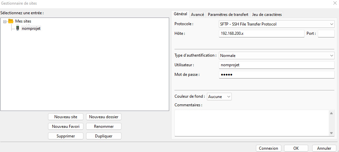Click the Mes sites folder icon

coord(11,21)
